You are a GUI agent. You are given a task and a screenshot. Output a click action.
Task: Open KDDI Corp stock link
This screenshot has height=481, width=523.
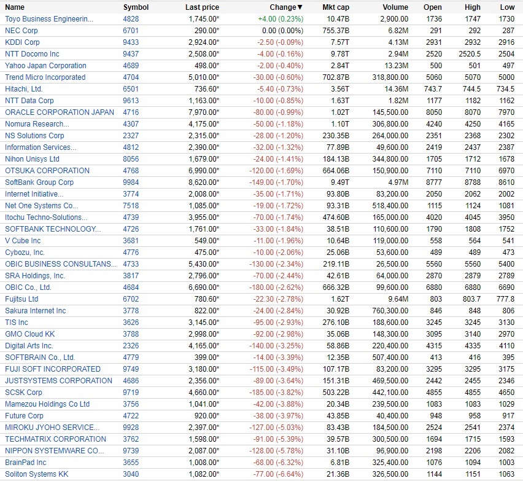pyautogui.click(x=22, y=42)
